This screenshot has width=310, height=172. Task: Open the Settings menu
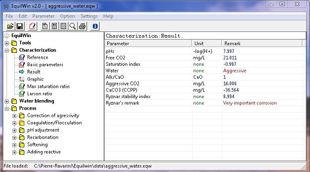pyautogui.click(x=89, y=16)
